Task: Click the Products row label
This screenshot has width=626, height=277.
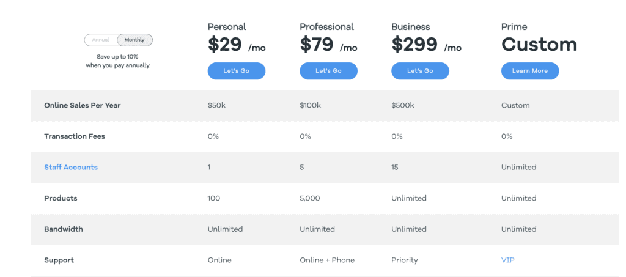Action: coord(61,198)
